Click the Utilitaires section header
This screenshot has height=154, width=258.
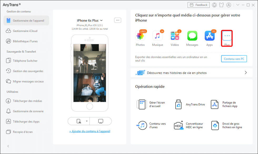[12, 92]
